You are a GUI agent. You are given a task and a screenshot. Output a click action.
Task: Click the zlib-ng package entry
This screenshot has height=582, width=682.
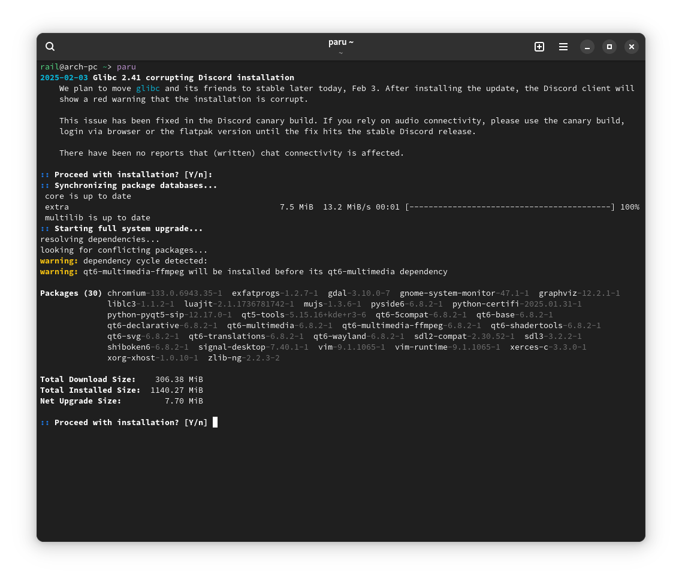tap(243, 357)
